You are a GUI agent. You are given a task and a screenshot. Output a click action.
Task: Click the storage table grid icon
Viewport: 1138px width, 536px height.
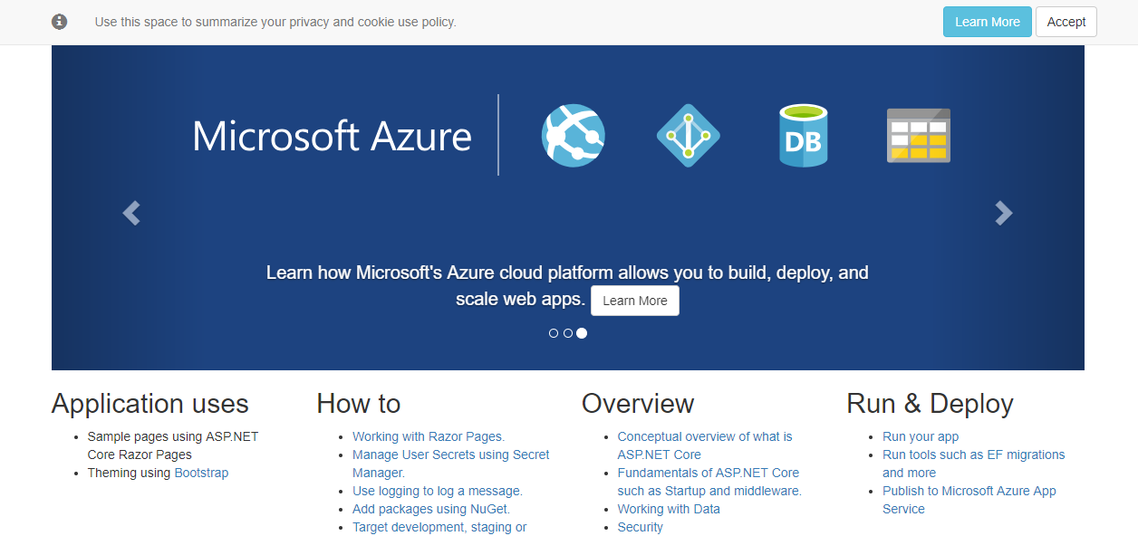919,135
